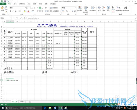Toggle Italic formatting
This screenshot has width=137, height=110.
(x=13, y=11)
